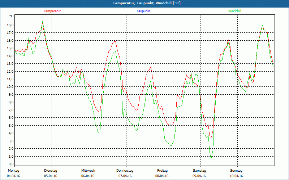Click the Freitag day label

(162, 171)
